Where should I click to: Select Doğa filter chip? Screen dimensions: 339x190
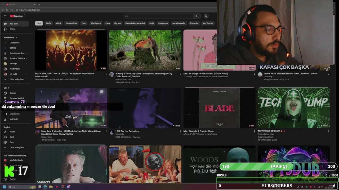pyautogui.click(x=151, y=23)
